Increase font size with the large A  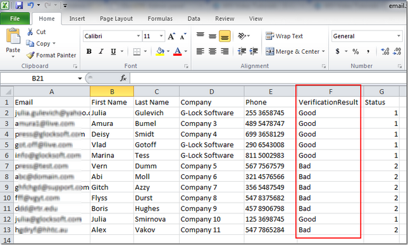point(171,36)
